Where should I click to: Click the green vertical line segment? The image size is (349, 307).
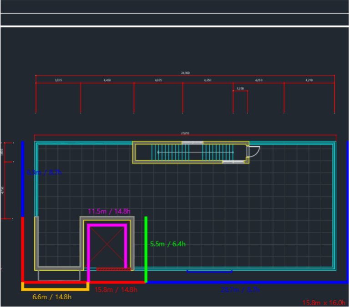146,249
